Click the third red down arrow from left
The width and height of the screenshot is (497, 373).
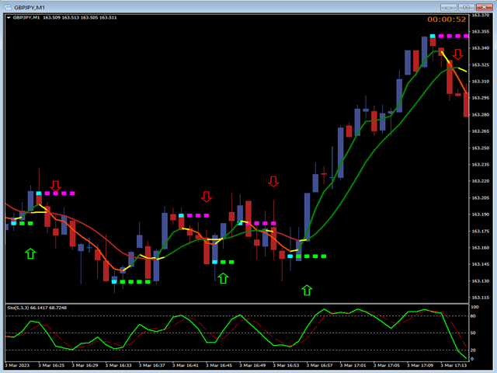pyautogui.click(x=273, y=181)
